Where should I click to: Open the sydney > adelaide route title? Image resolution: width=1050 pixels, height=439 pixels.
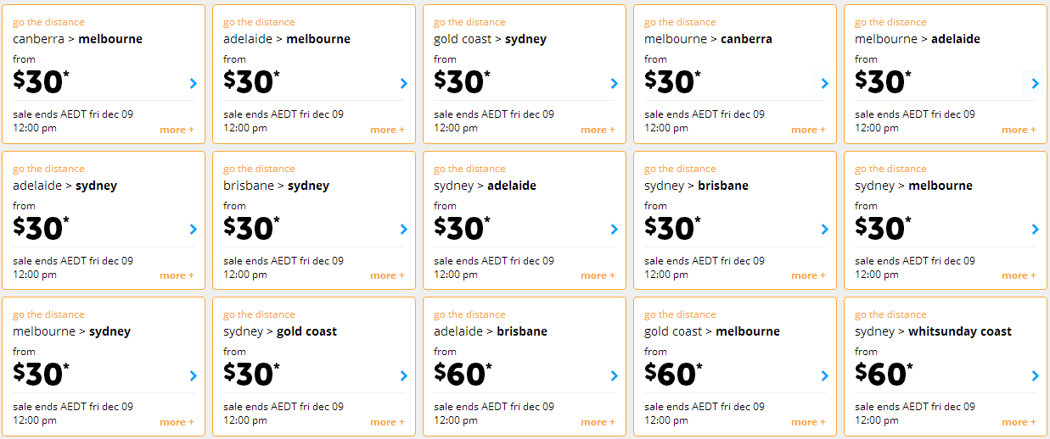coord(485,186)
